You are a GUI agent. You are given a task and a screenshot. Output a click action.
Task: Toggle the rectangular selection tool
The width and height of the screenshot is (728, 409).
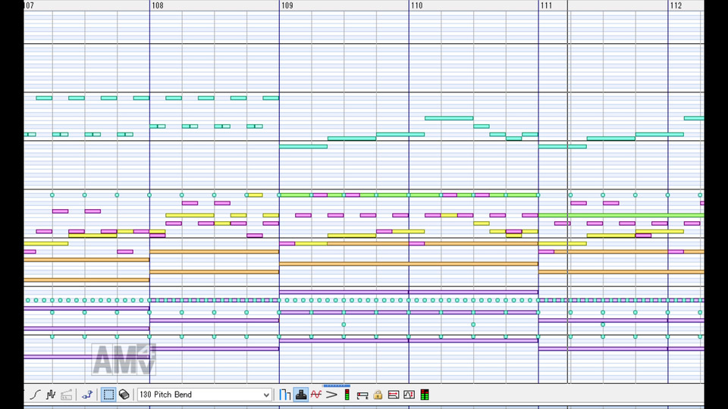pos(108,395)
